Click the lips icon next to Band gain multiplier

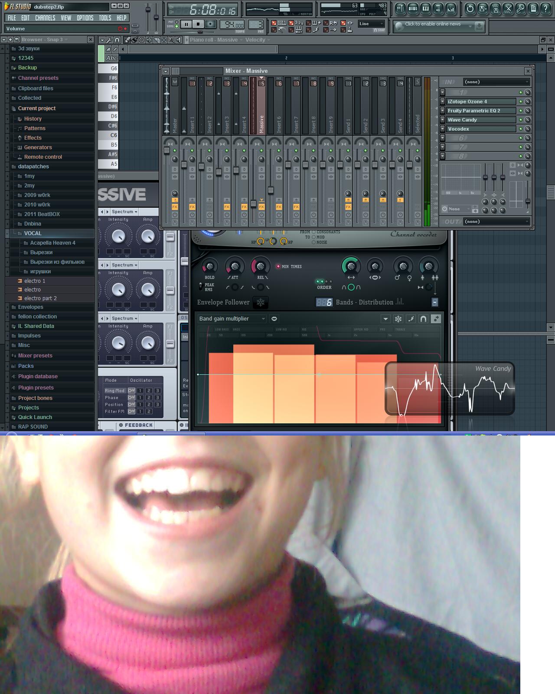[274, 319]
